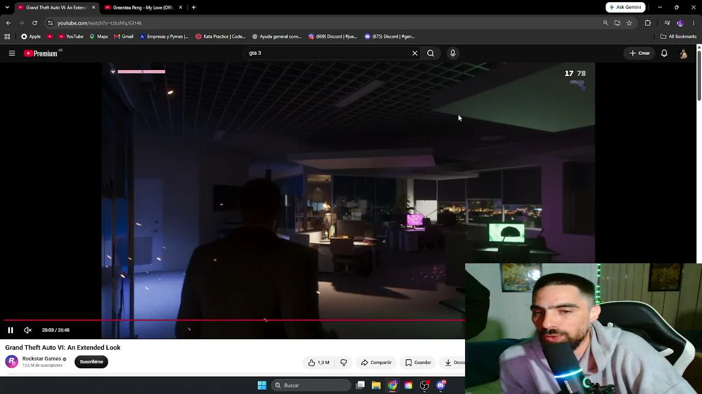The width and height of the screenshot is (702, 394).
Task: Open Kata Practice bookmark
Action: click(x=220, y=37)
